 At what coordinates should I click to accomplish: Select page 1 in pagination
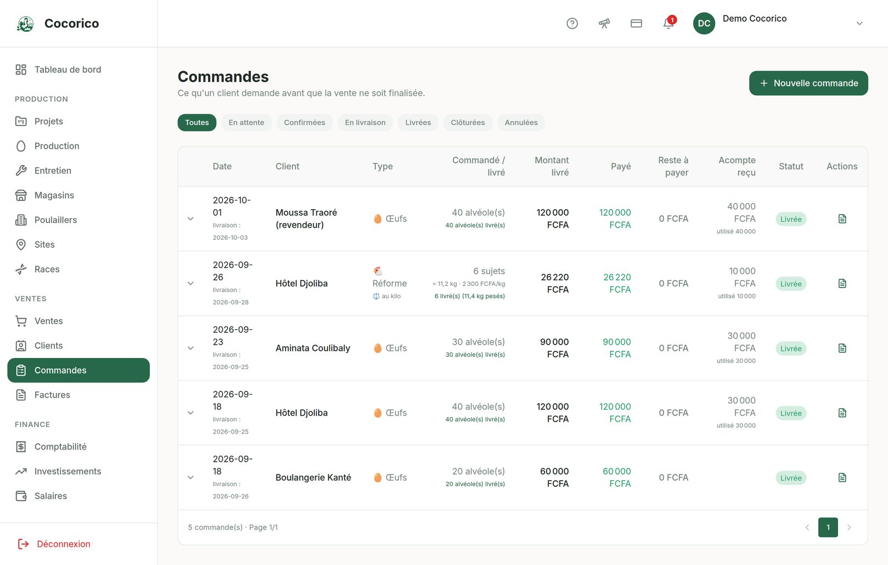(x=828, y=527)
